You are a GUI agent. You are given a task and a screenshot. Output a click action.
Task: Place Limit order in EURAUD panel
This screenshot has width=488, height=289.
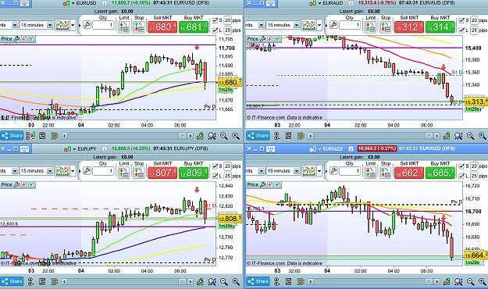(x=370, y=27)
